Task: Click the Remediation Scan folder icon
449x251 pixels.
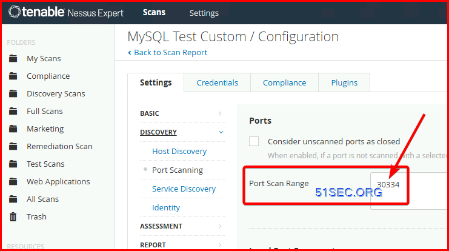Action: tap(13, 147)
